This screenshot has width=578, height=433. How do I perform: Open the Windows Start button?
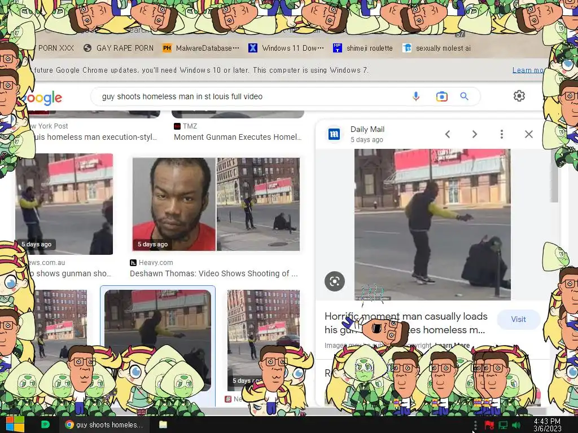15,424
